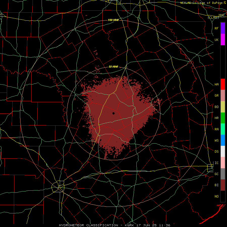Screen dimensions: 227x227
Task: Click the '11:36' timestamp
Action: (165, 225)
